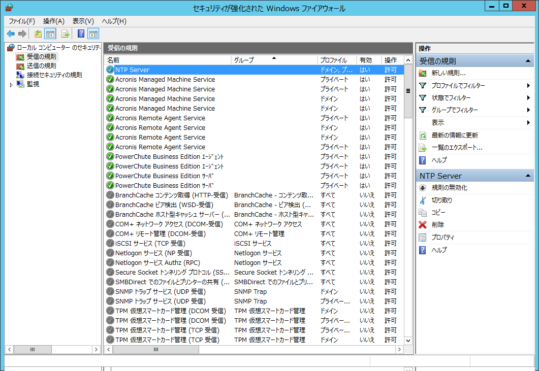
Task: Toggle the show/hide action pane toolbar icon
Action: (x=93, y=34)
